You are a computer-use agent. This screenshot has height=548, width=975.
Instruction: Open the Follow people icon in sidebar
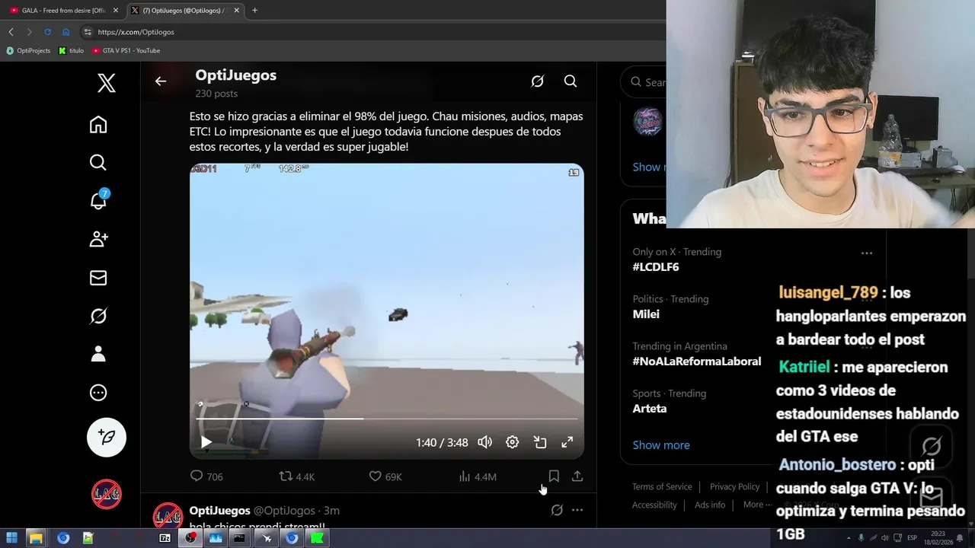coord(98,239)
